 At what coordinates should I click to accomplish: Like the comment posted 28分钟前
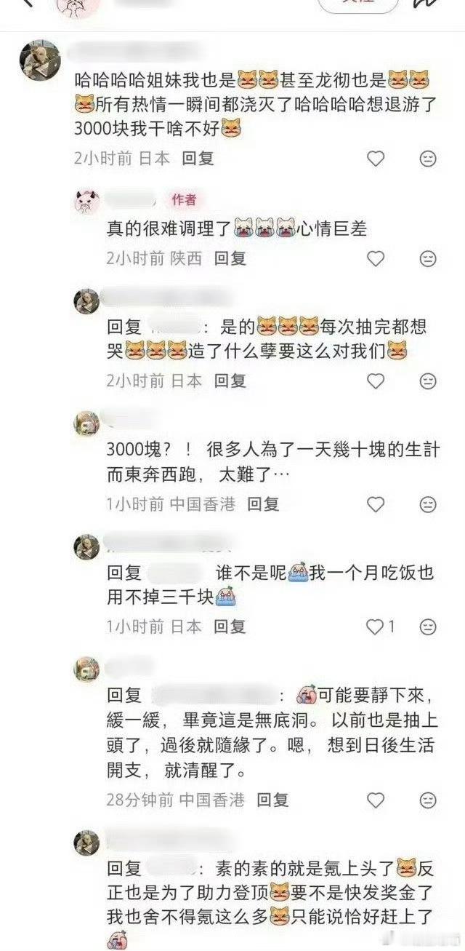click(375, 800)
